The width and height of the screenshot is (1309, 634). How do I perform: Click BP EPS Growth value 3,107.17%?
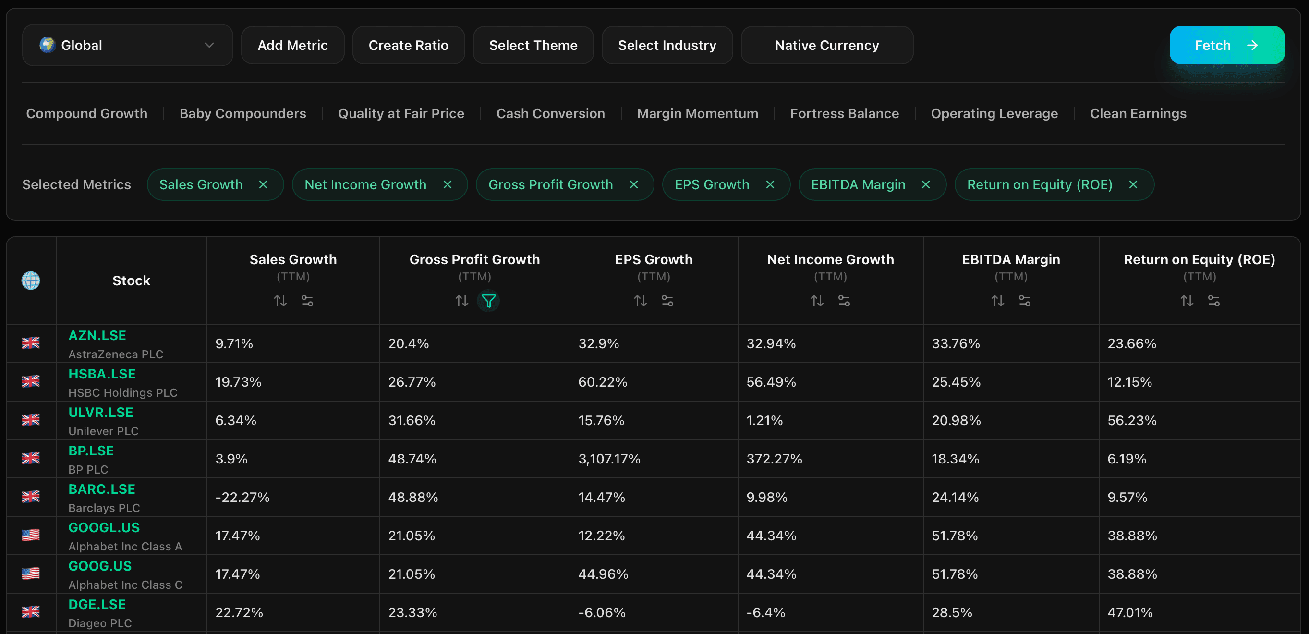point(609,459)
